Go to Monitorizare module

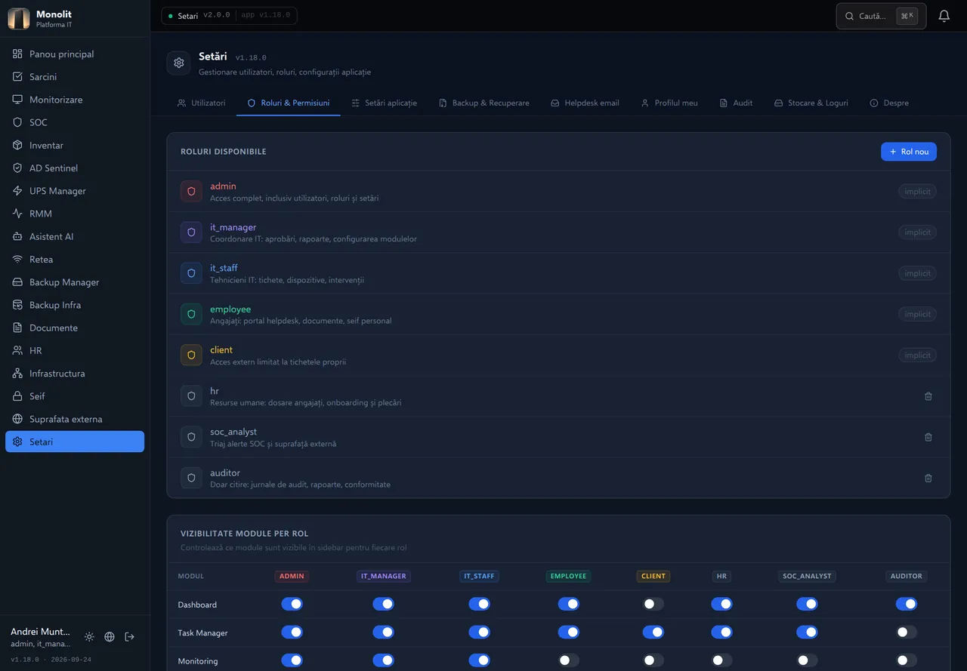coord(75,100)
